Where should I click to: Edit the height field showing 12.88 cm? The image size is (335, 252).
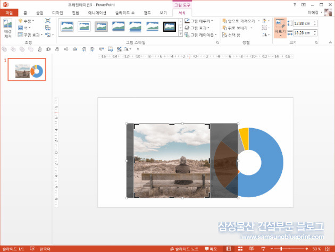click(x=303, y=23)
